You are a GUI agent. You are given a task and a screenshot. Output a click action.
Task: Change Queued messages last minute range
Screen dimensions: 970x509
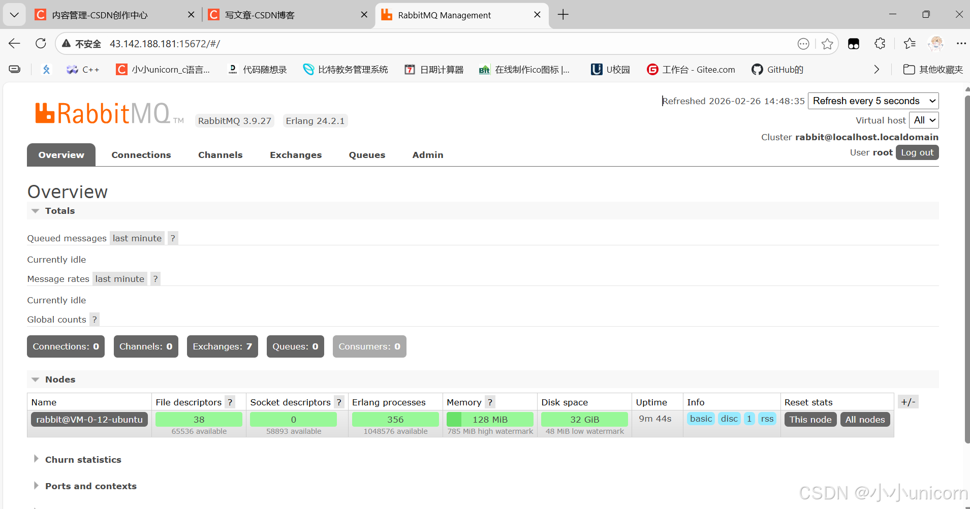[x=137, y=238]
